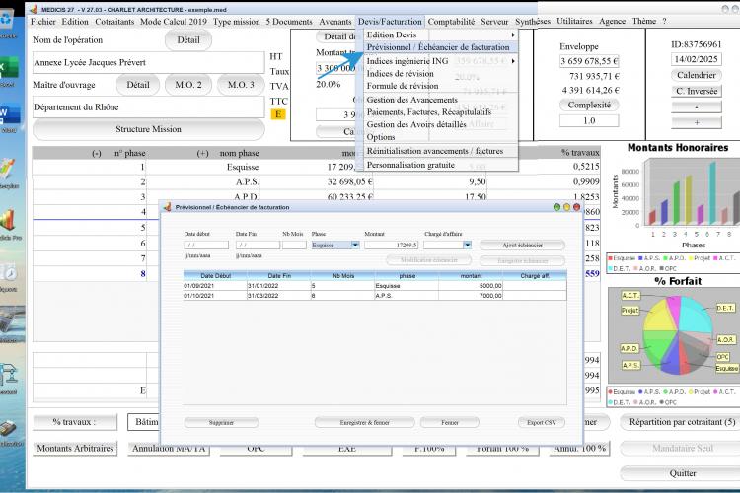Open the Phase dropdown showing Esquisse
740x493 pixels.
(x=355, y=245)
